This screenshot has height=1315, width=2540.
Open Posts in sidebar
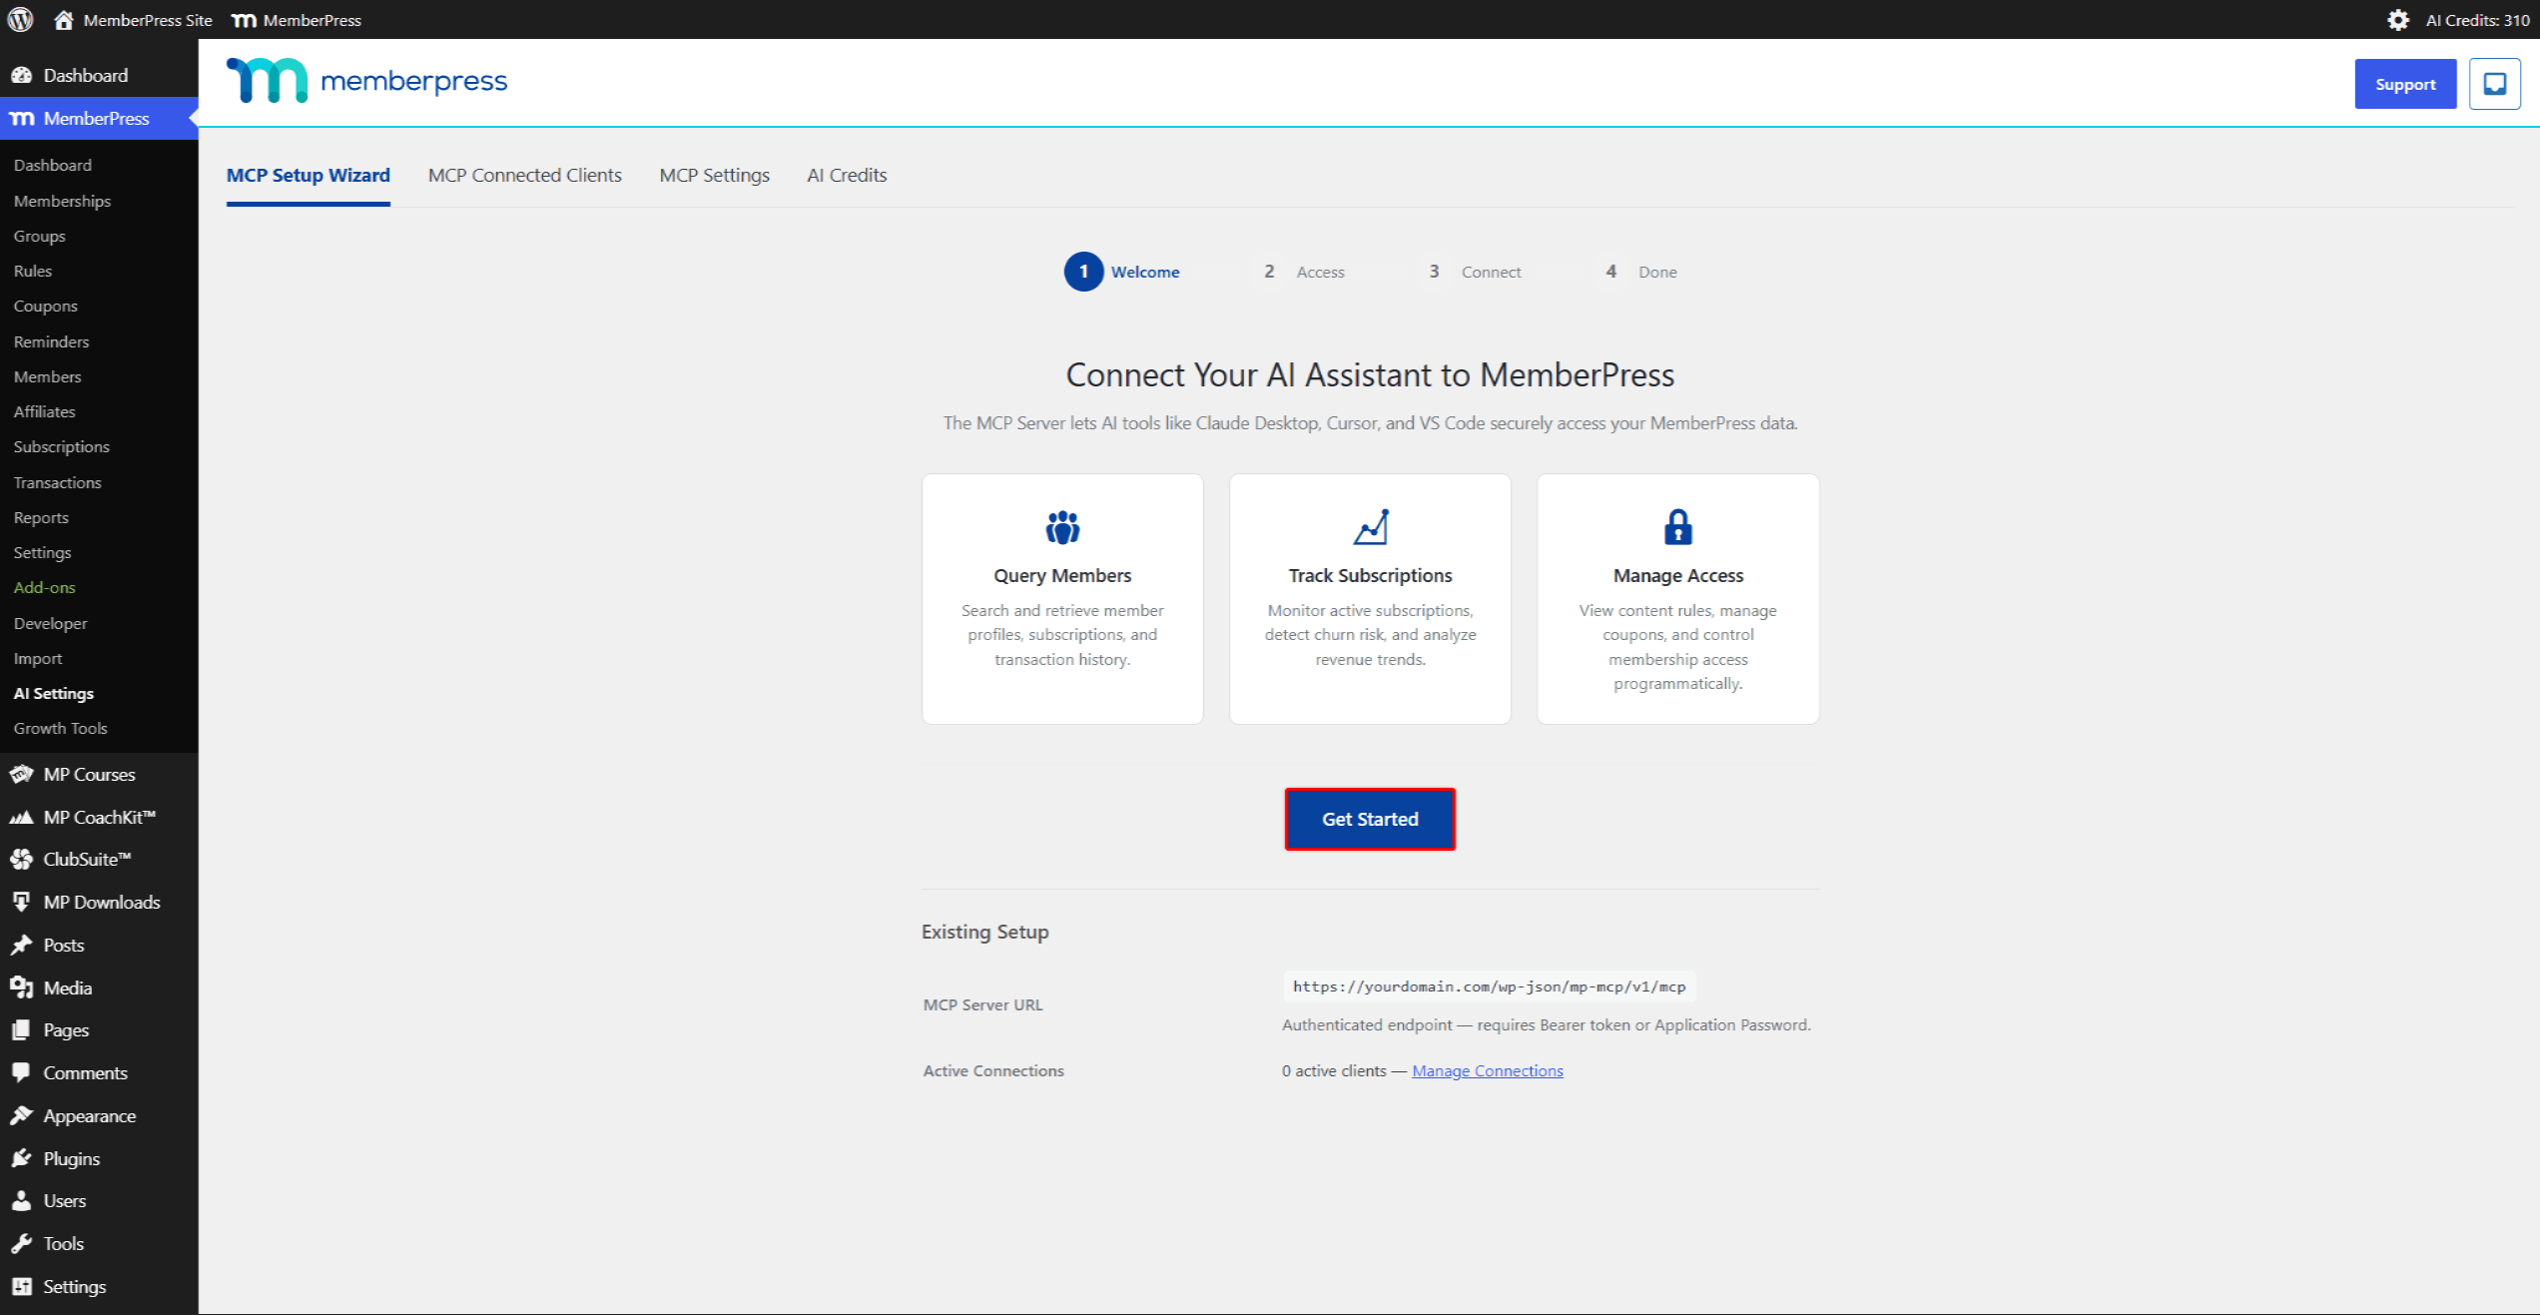[x=99, y=945]
